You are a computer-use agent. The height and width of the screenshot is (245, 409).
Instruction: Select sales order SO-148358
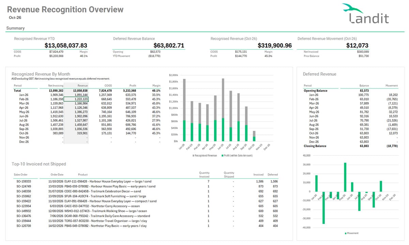[24, 191]
